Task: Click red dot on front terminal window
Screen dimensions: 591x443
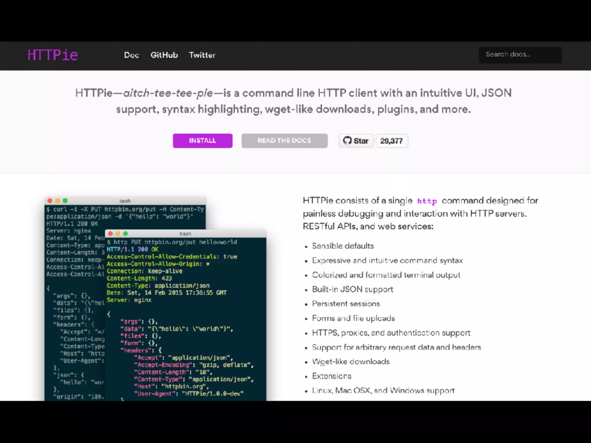Action: pos(110,234)
